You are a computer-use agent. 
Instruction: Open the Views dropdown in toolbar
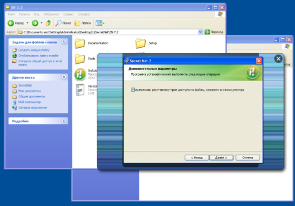(x=100, y=23)
